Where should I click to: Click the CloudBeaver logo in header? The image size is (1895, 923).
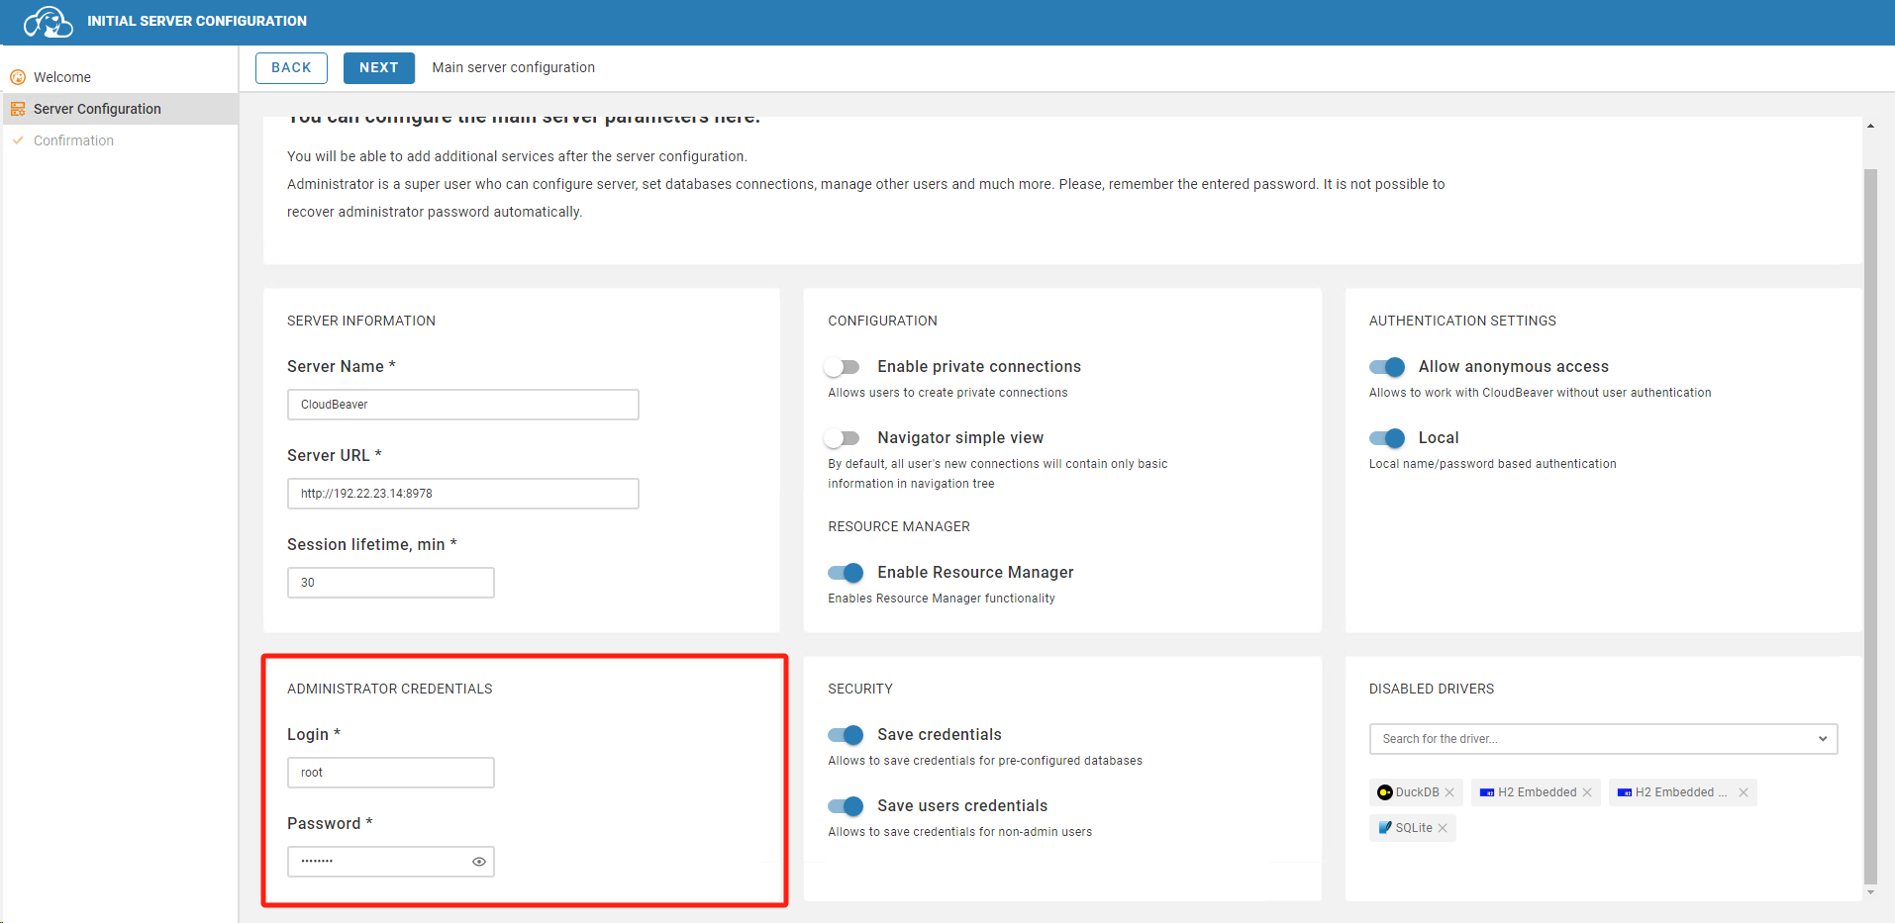click(x=48, y=22)
